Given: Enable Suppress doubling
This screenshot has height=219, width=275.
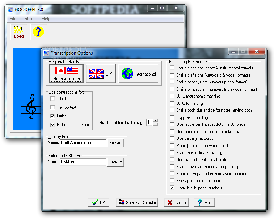Looking at the screenshot, I should [x=172, y=117].
